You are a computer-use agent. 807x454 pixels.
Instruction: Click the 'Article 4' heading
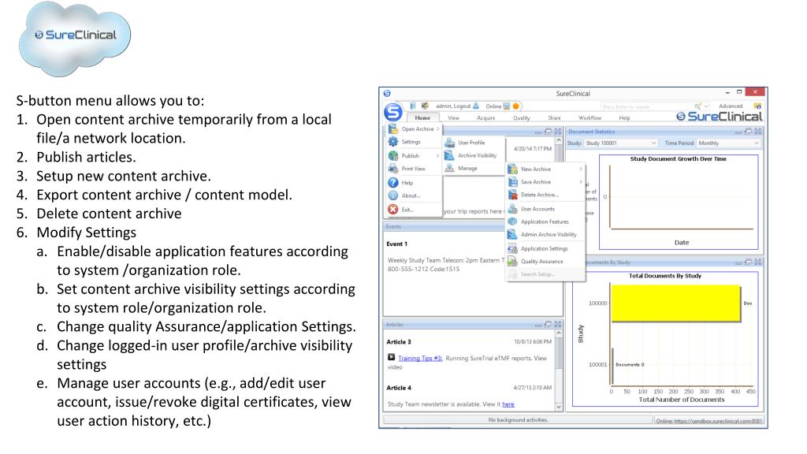(x=399, y=388)
